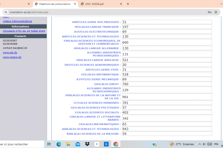Image resolution: width=223 pixels, height=148 pixels.
Task: Edit LANGUE FRANCAISE value 197
Action: [167, 27]
